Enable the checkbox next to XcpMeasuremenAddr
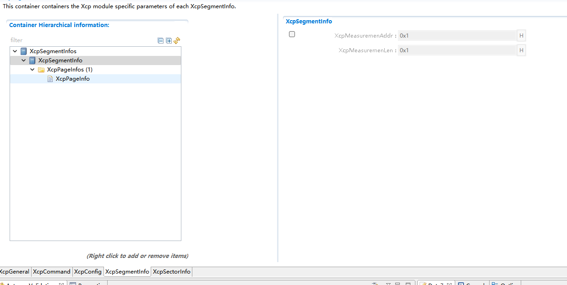The height and width of the screenshot is (285, 567). (292, 34)
